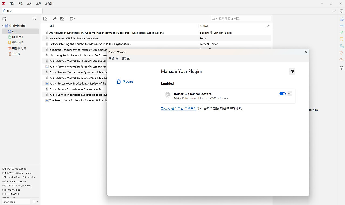345x205 pixels.
Task: Follow the Zotero 플러그인 디렉토리 link
Action: (x=179, y=108)
